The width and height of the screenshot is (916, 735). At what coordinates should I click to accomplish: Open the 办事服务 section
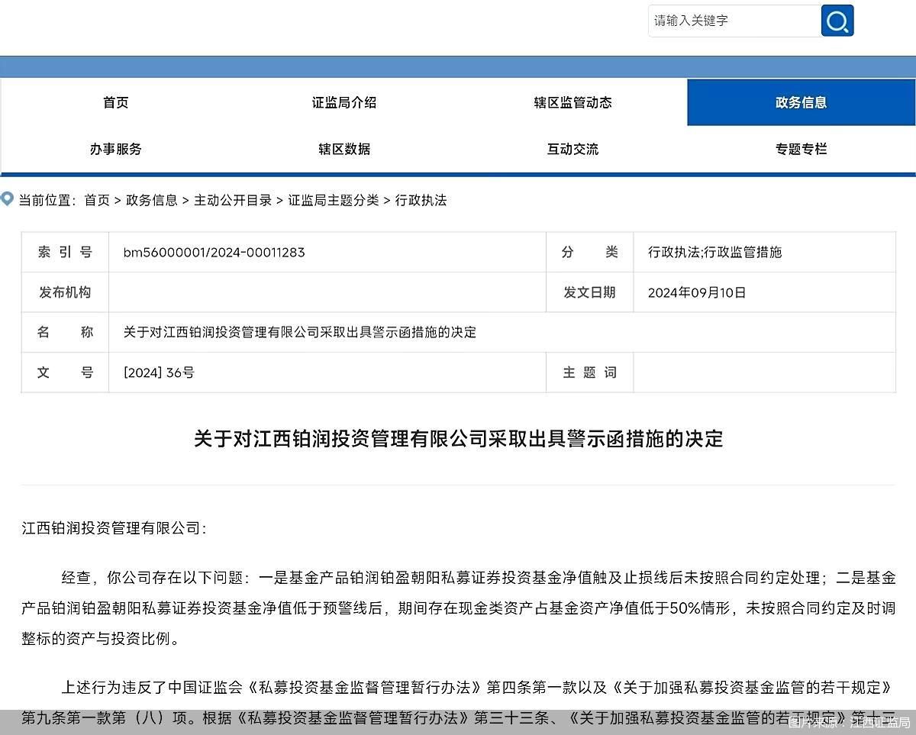pos(115,150)
